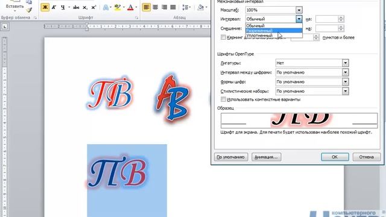Expand the font color dropdown arrow
The image size is (386, 217).
136,7
